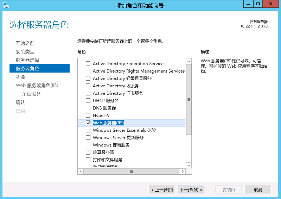Click the horizontal scrollbar thumb under roles
This screenshot has height=199, width=281.
(x=131, y=172)
